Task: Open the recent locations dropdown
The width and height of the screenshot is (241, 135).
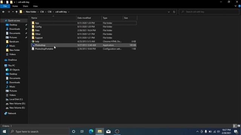Action: [x=13, y=12]
